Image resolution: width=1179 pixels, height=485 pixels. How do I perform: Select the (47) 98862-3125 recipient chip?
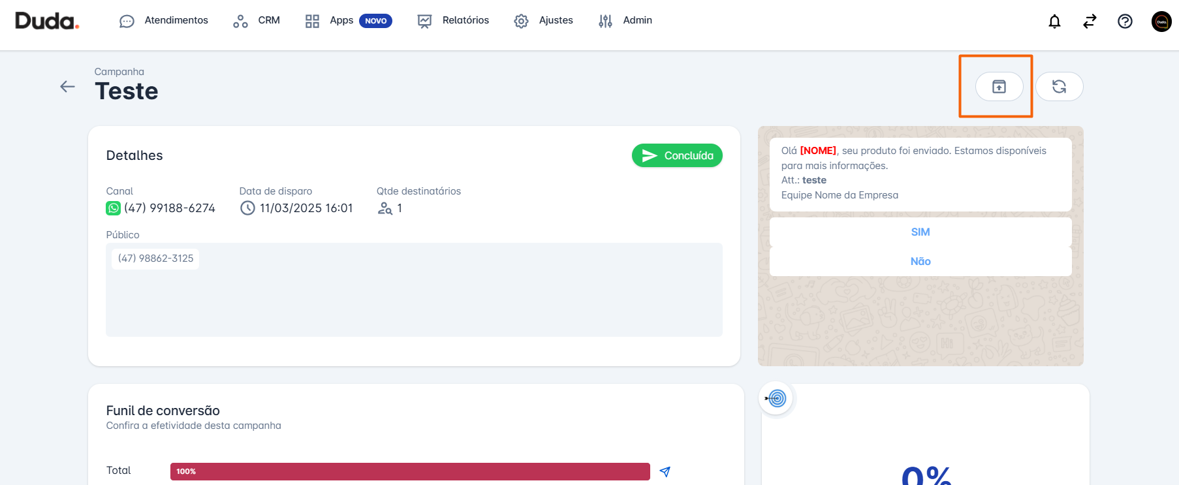pyautogui.click(x=155, y=258)
